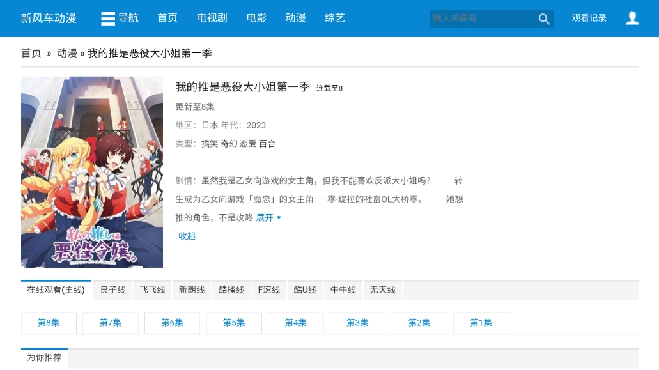Screen dimensions: 659x370
Task: Select the 牛牛线 source tab
Action: pyautogui.click(x=343, y=289)
